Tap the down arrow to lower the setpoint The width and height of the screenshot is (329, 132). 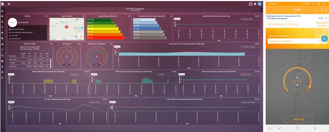pos(297,85)
